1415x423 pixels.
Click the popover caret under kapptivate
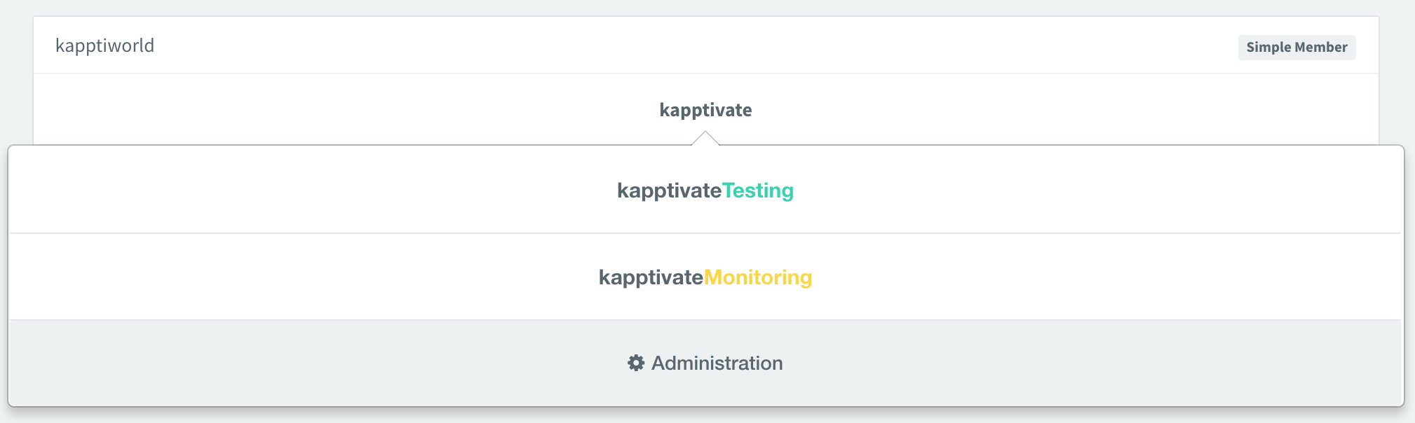coord(705,139)
